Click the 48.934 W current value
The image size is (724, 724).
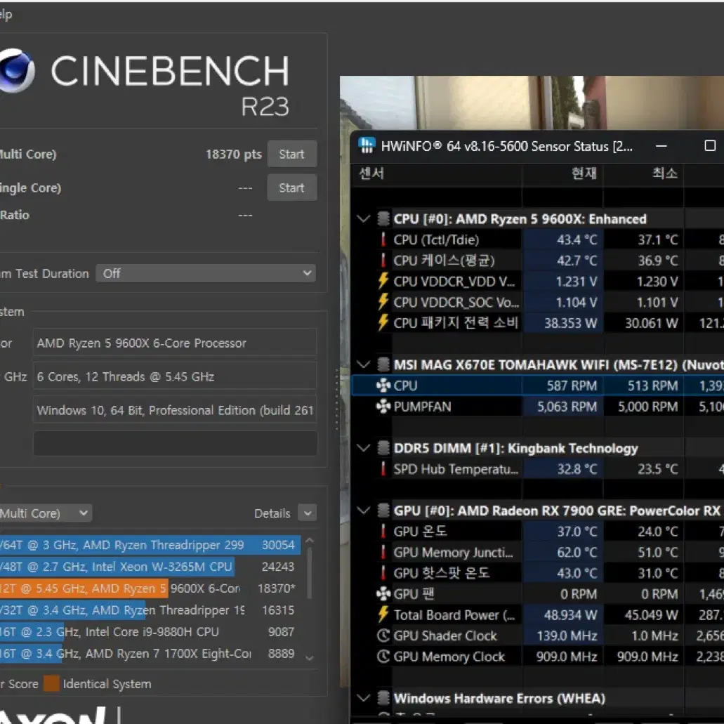(570, 614)
